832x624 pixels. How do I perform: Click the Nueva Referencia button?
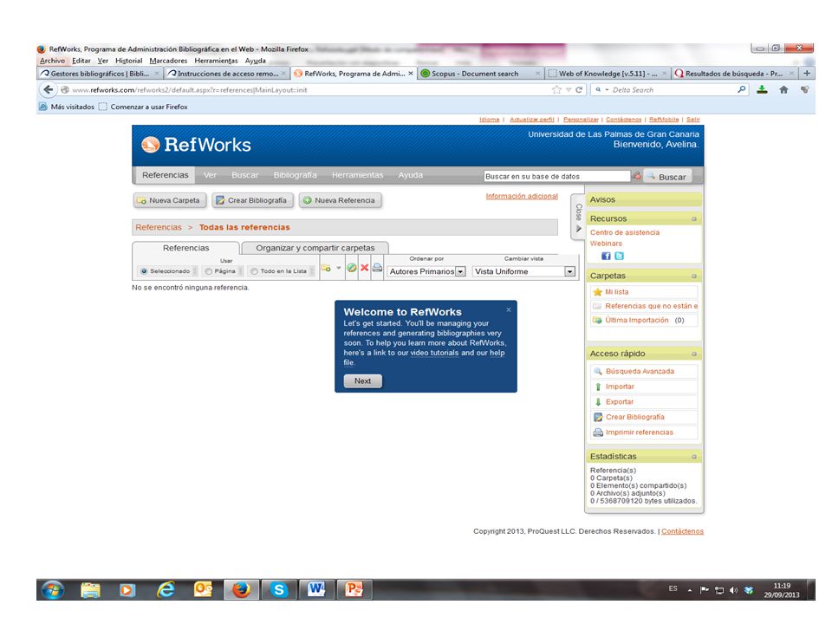click(x=340, y=200)
